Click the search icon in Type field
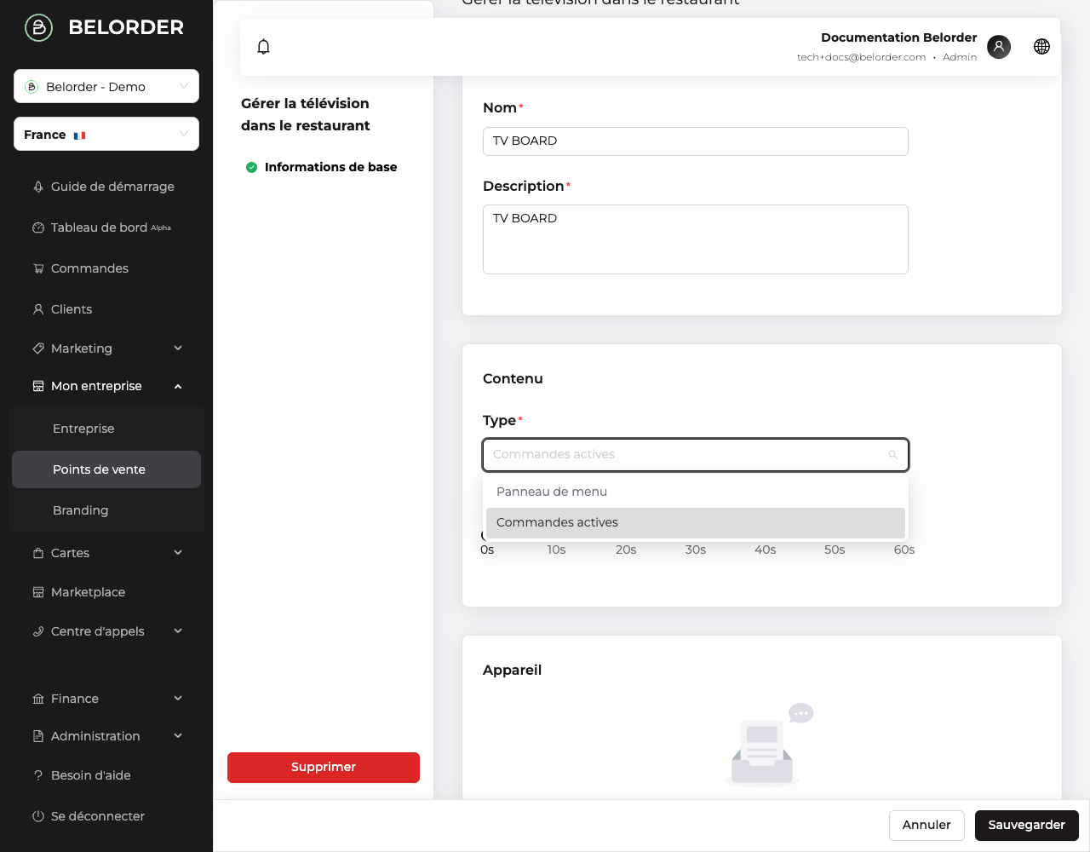 [893, 455]
